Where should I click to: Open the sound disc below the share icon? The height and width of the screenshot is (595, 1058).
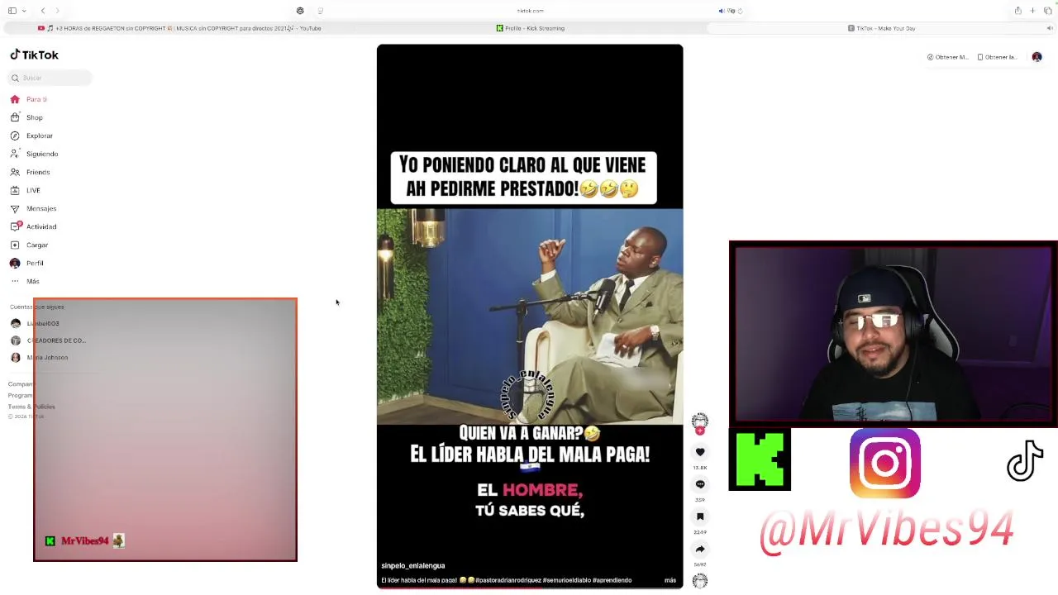tap(700, 581)
